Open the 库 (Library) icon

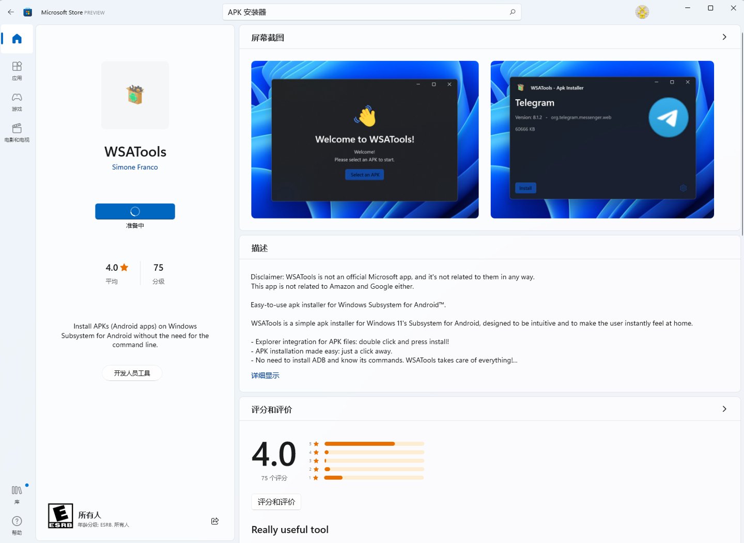coord(17,494)
